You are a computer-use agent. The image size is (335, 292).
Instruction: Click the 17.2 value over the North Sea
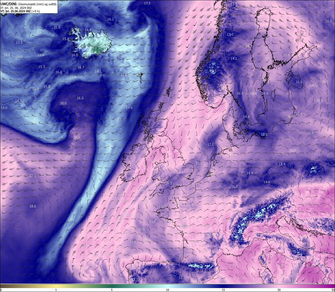(210, 144)
